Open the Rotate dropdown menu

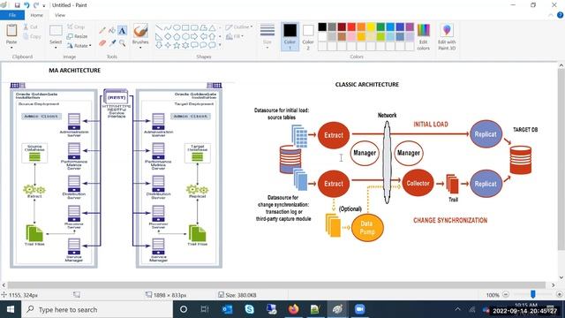coord(79,45)
